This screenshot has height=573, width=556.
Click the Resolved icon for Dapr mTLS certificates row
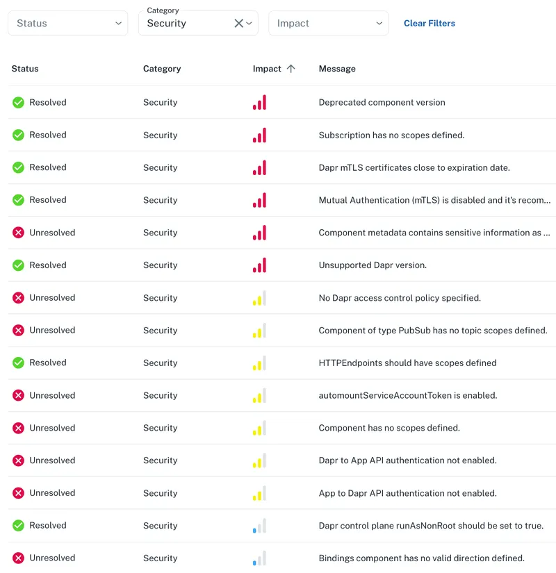[18, 167]
